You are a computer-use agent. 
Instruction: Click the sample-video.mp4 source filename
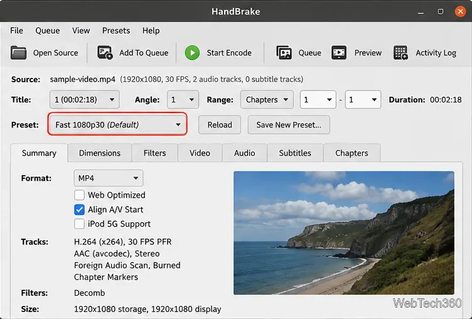pos(82,79)
